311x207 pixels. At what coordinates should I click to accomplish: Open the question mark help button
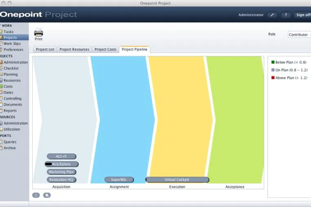pyautogui.click(x=286, y=15)
